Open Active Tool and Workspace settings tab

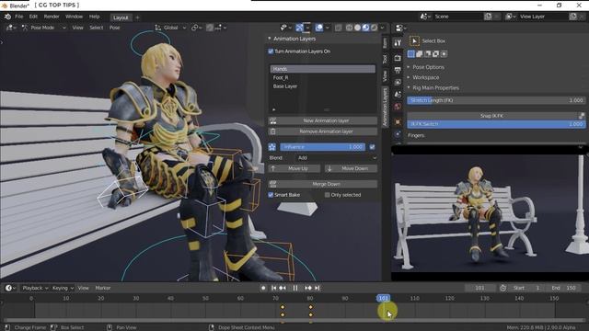[x=398, y=43]
